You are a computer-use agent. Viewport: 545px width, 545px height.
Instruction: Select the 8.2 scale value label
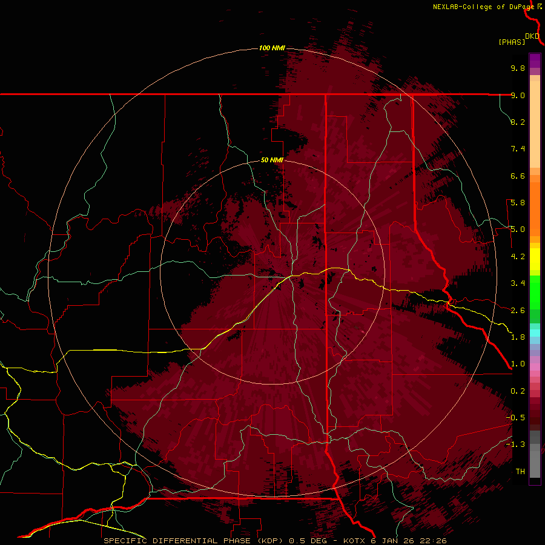point(518,122)
